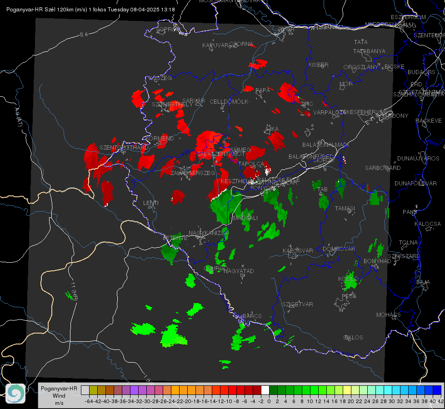Select the ZALAEGERSZEG city label

[x=193, y=173]
